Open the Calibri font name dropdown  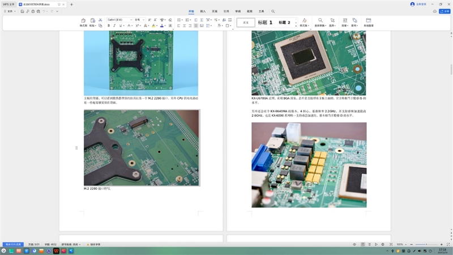[x=119, y=19]
